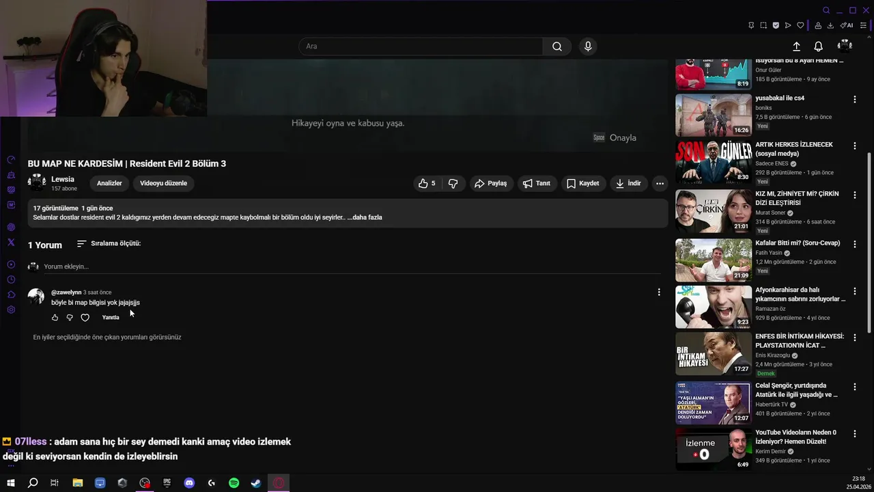Open sidebar Settings gear icon
Screen dimensions: 874x492
[11, 310]
